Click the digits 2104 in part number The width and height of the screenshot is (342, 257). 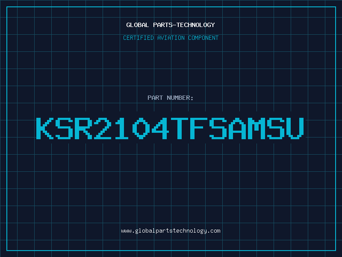[131, 128]
